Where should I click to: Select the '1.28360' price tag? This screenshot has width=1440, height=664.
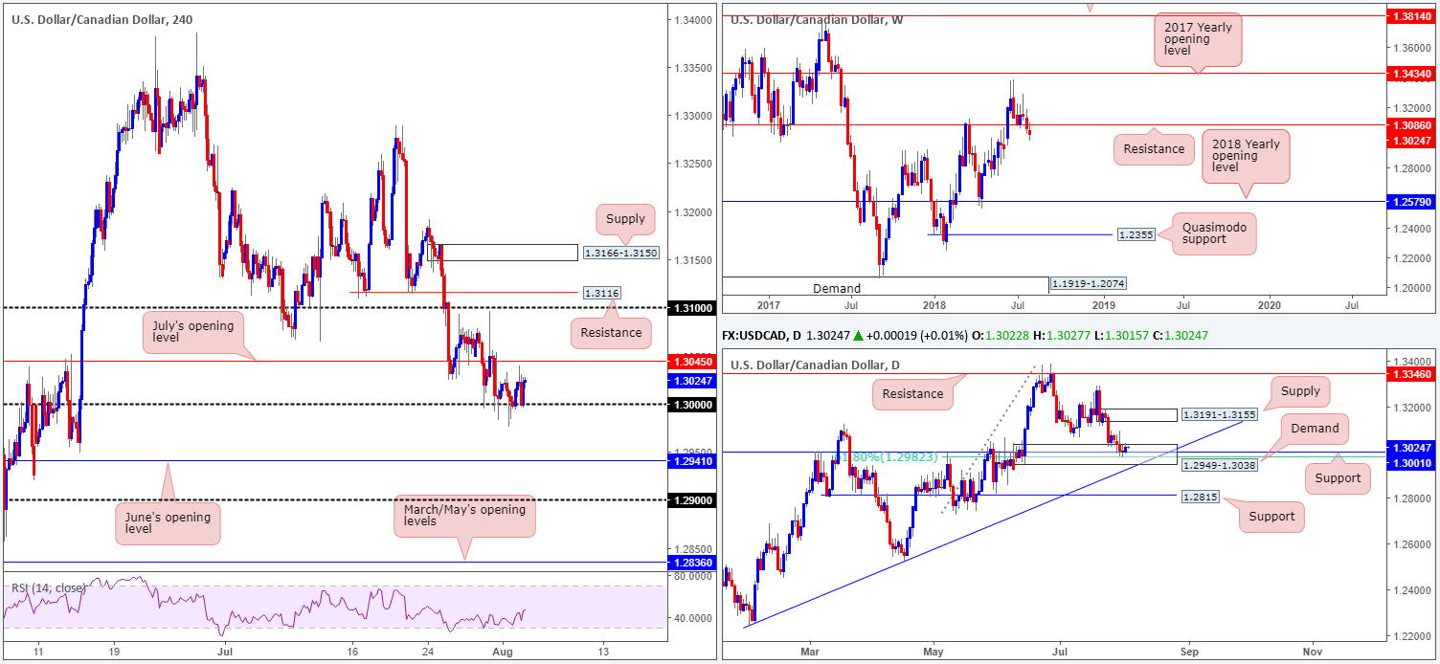coord(692,562)
